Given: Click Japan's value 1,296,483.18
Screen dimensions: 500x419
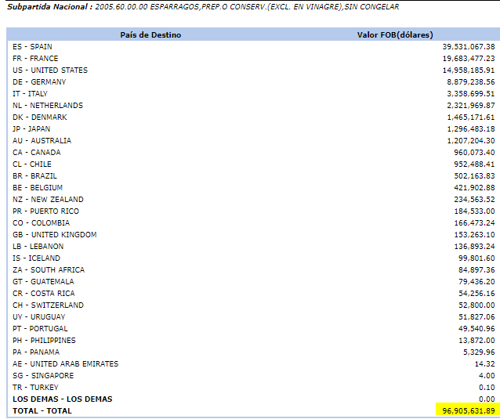Looking at the screenshot, I should (x=471, y=129).
